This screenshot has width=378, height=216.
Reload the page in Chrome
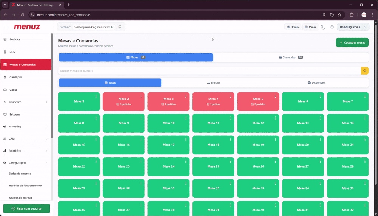pos(22,15)
